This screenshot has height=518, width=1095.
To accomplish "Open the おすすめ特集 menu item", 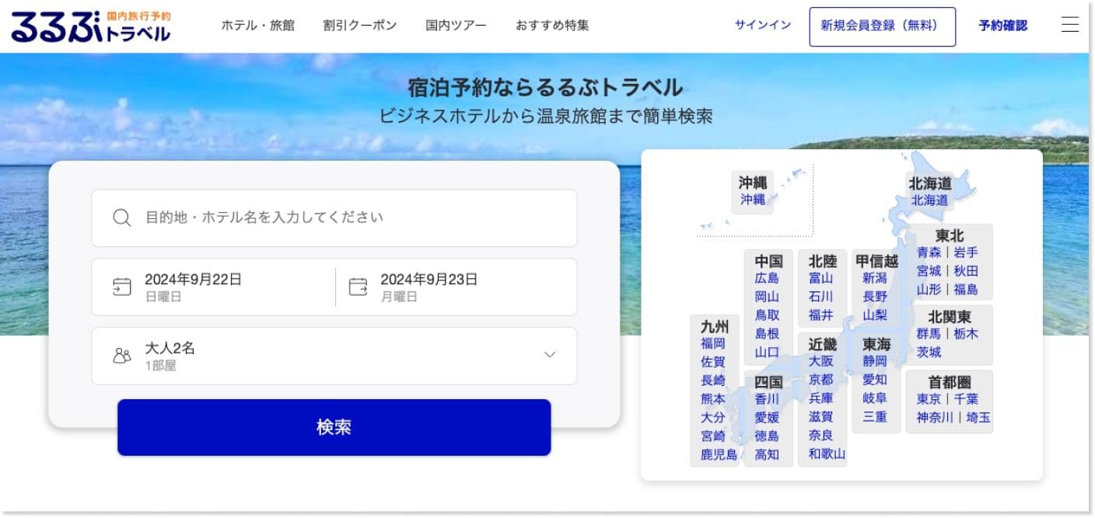I will point(552,26).
